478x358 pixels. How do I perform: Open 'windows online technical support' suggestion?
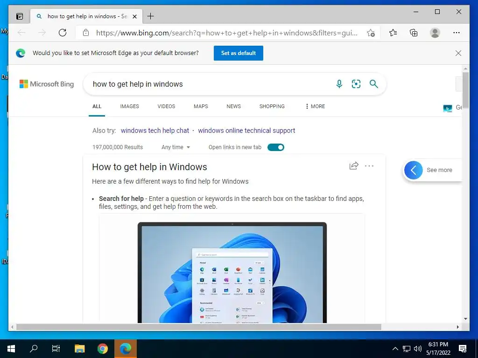pos(246,131)
